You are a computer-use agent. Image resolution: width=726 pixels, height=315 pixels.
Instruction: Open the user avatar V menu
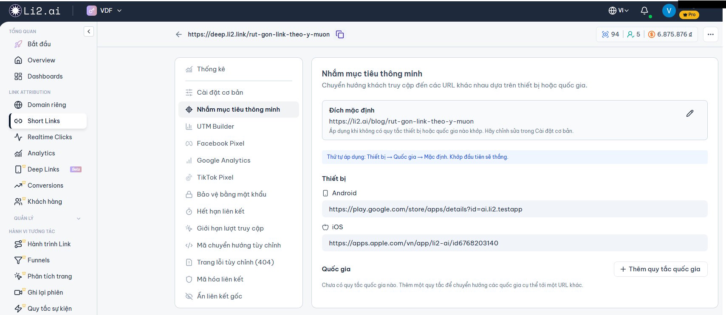coord(669,11)
